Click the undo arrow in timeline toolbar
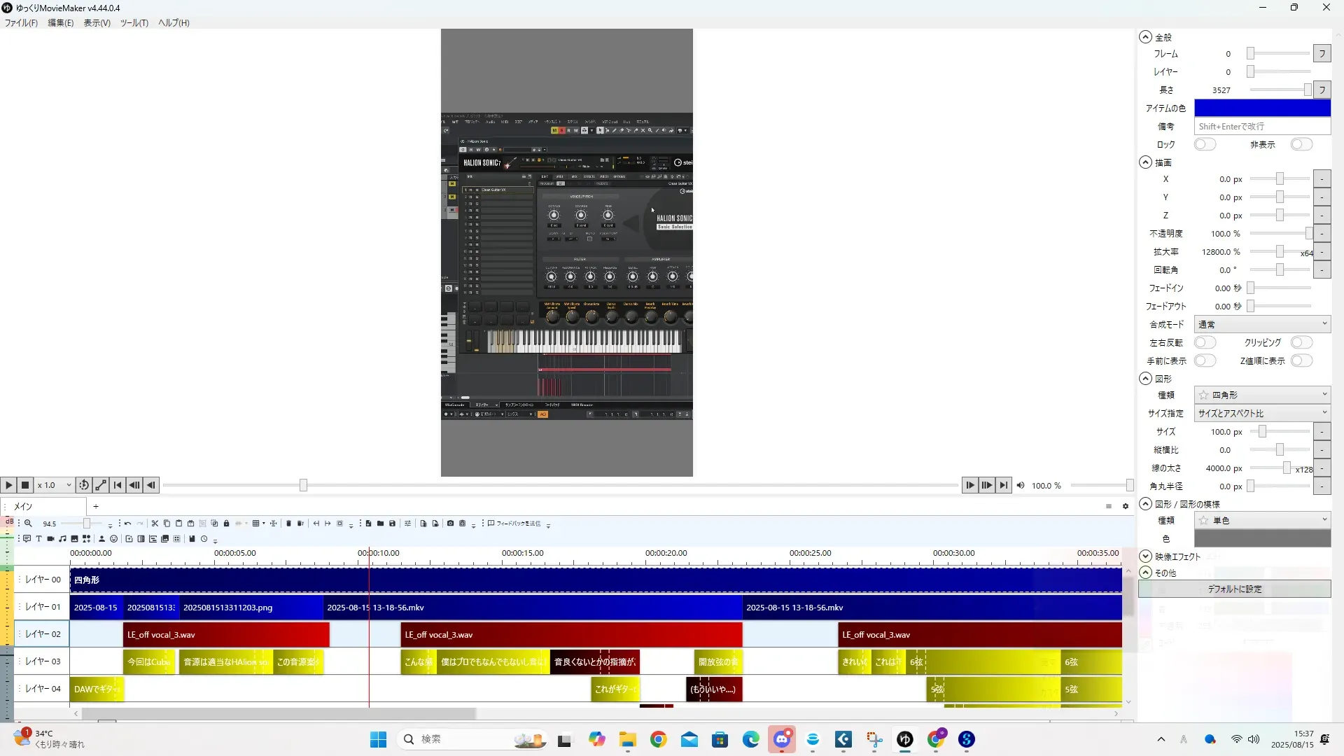 [127, 524]
